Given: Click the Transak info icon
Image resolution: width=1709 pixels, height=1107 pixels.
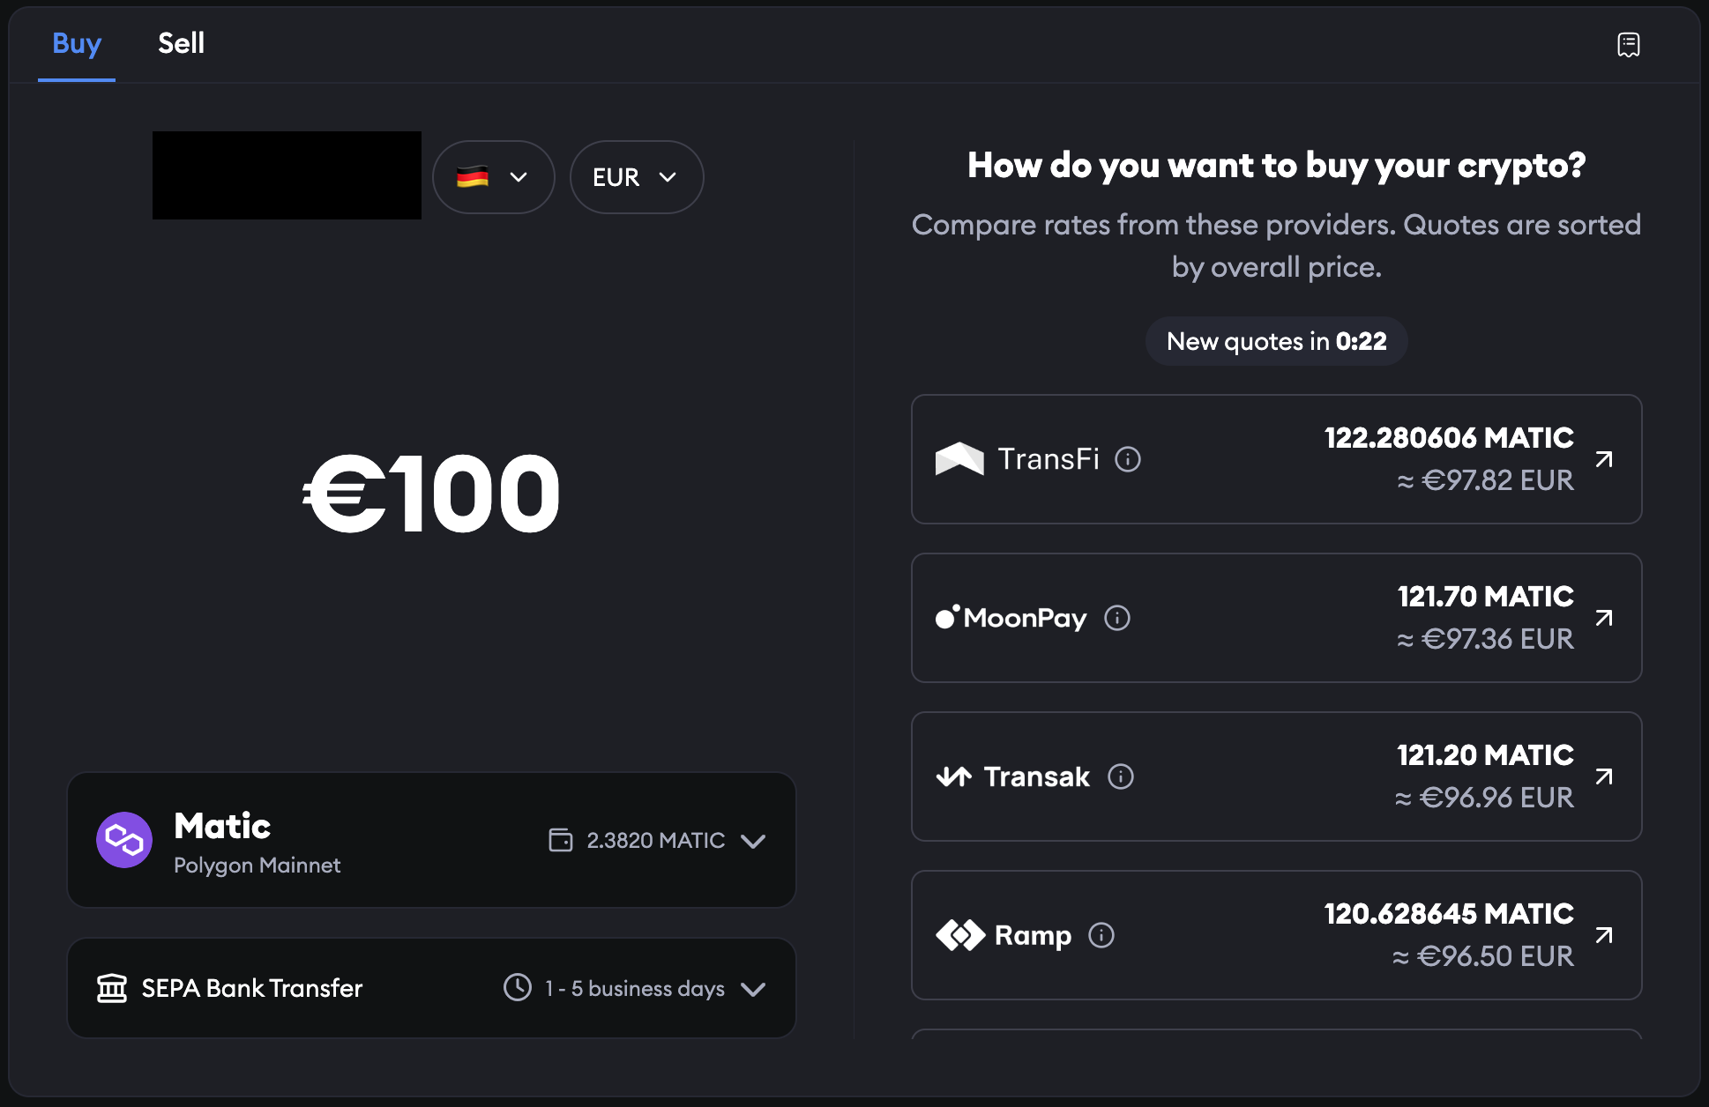Looking at the screenshot, I should pyautogui.click(x=1121, y=776).
